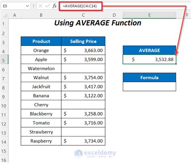The image size is (191, 163).
Task: Click the price cell 3,599.00
Action: [83, 60]
